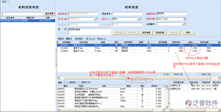Enable the 库存大于0 checkbox

80,82
